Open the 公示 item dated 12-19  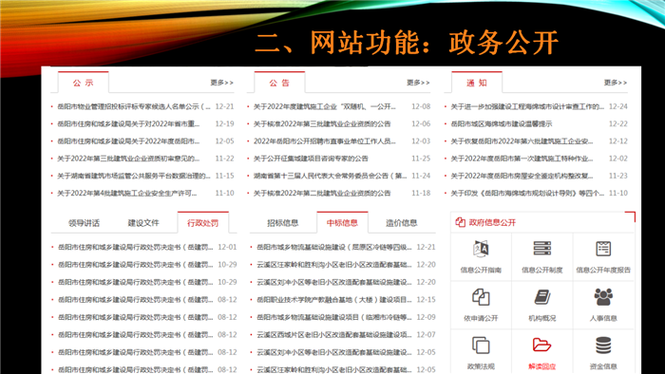pyautogui.click(x=128, y=124)
